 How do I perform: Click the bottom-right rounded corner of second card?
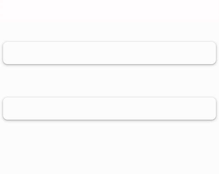[214, 118]
